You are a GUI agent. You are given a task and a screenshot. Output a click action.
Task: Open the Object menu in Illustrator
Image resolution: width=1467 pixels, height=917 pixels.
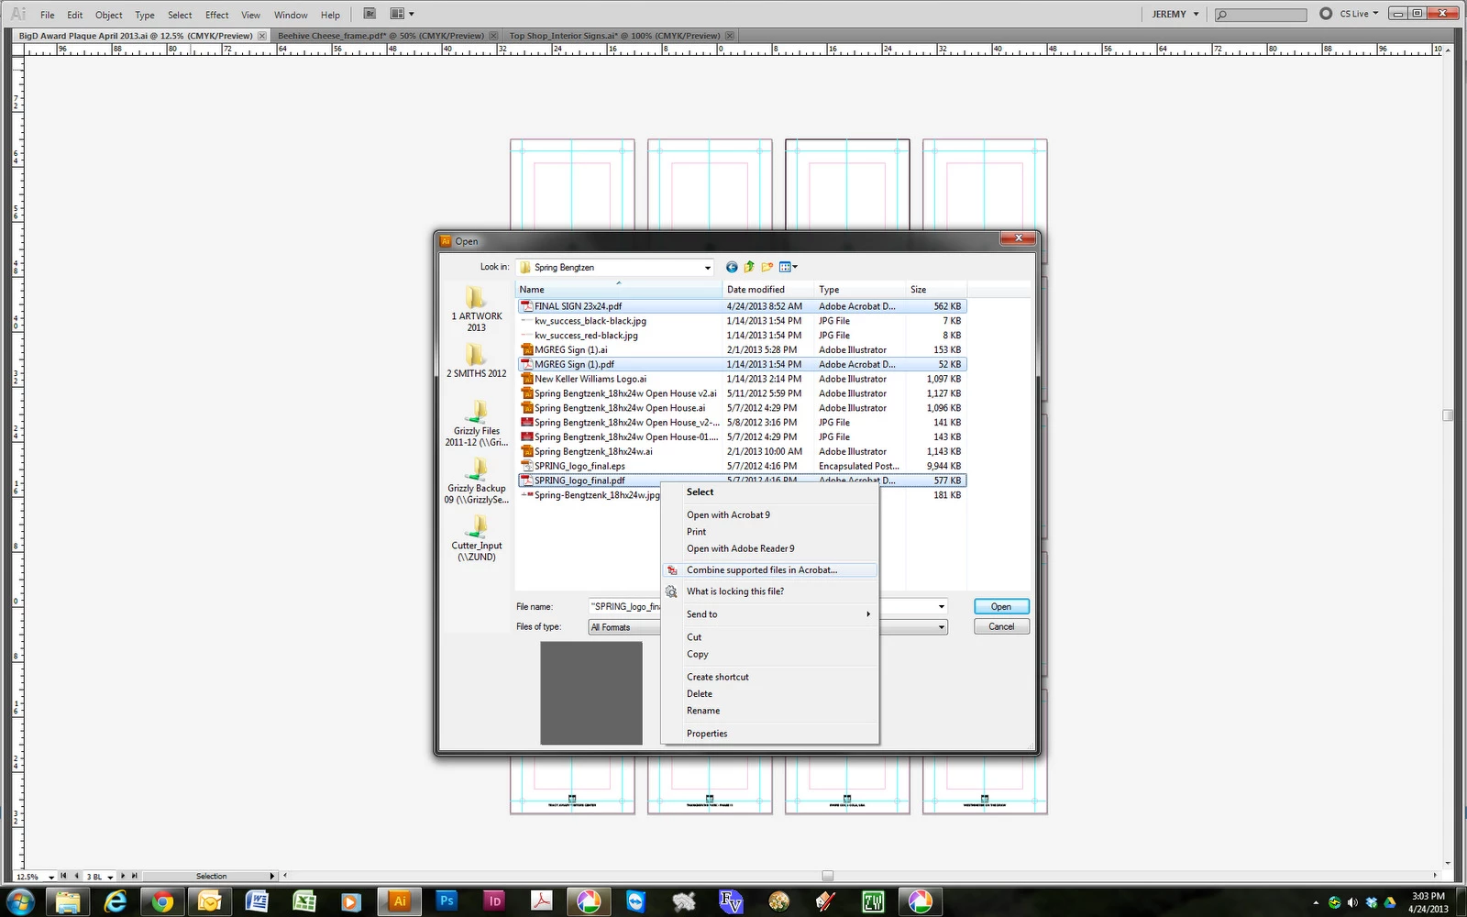[x=108, y=15]
